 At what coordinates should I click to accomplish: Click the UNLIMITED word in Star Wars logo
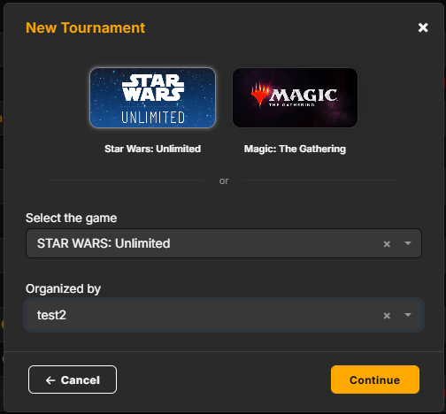pyautogui.click(x=153, y=118)
